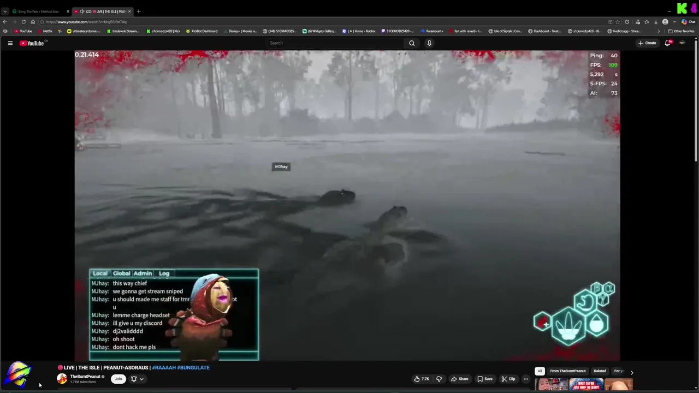The image size is (699, 393).
Task: Open more actions three-dot menu below video
Action: pos(526,379)
